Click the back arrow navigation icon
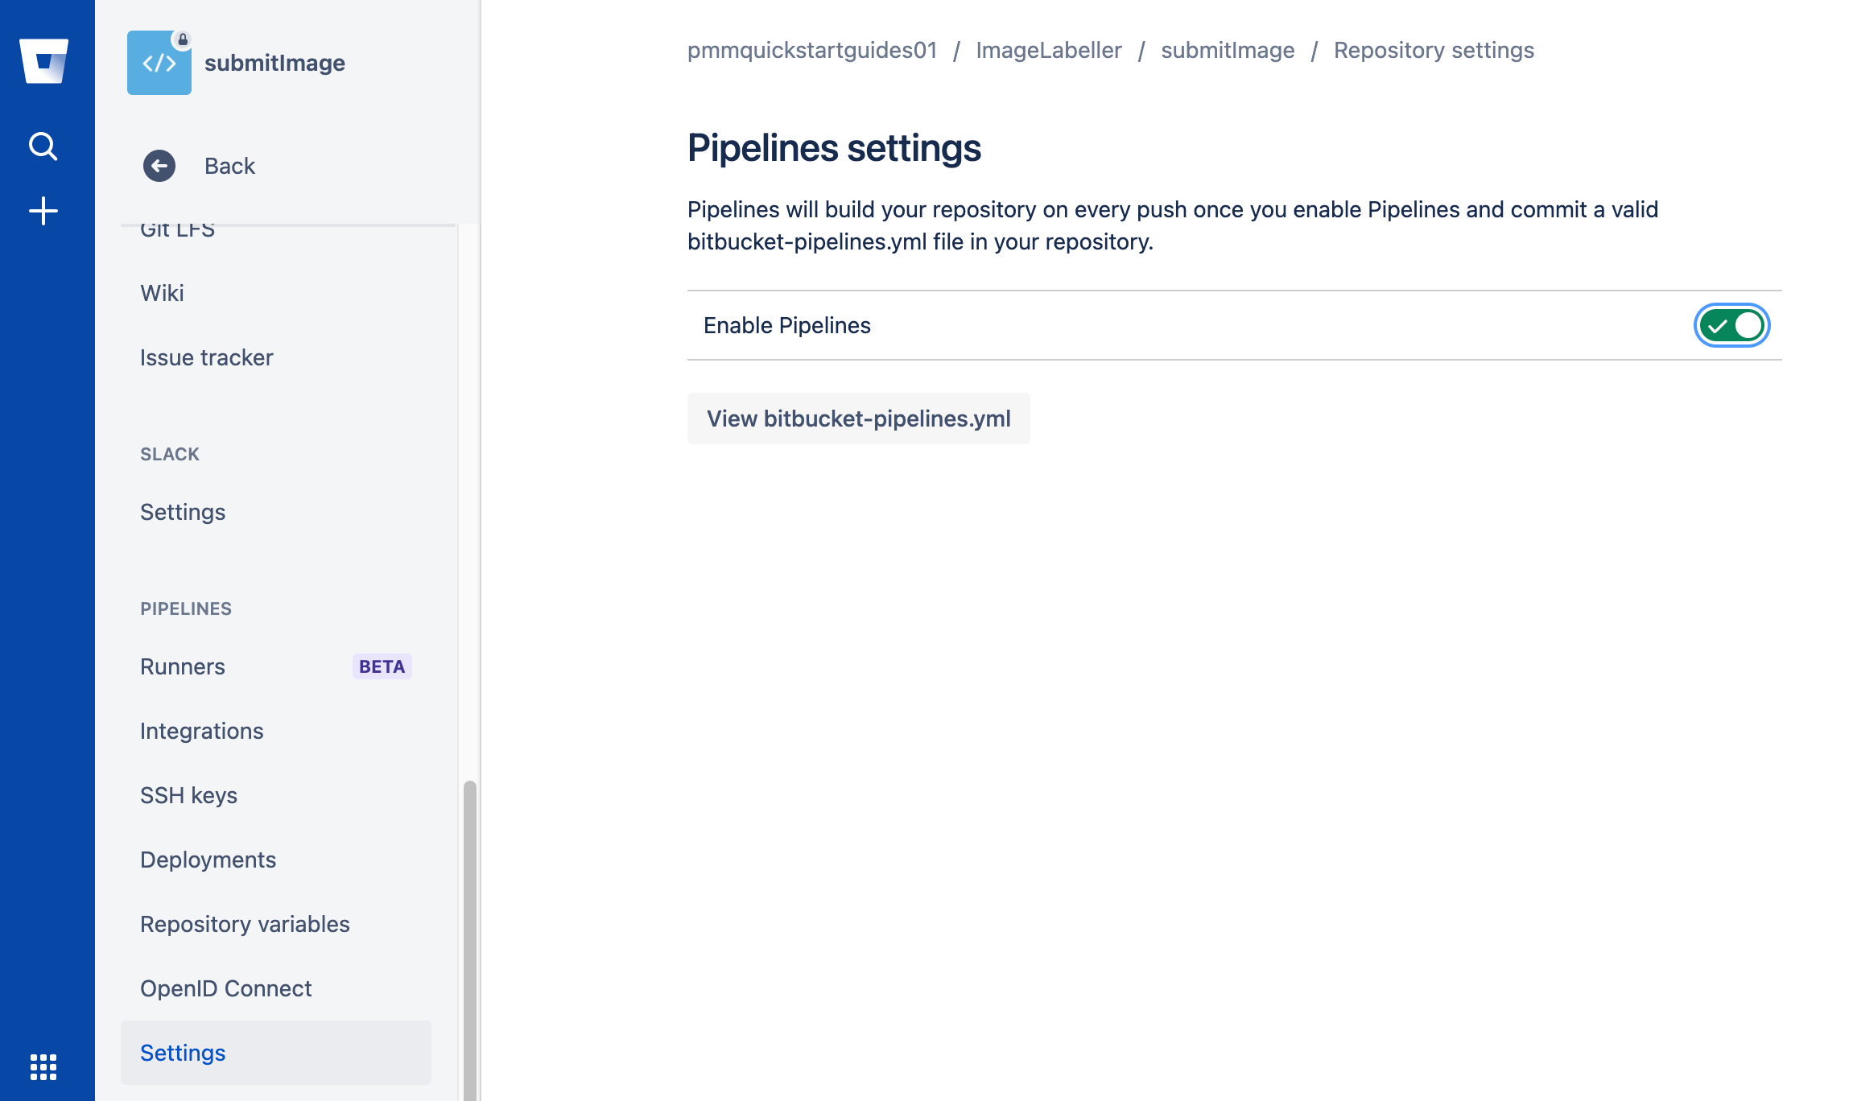The image size is (1853, 1101). tap(161, 165)
